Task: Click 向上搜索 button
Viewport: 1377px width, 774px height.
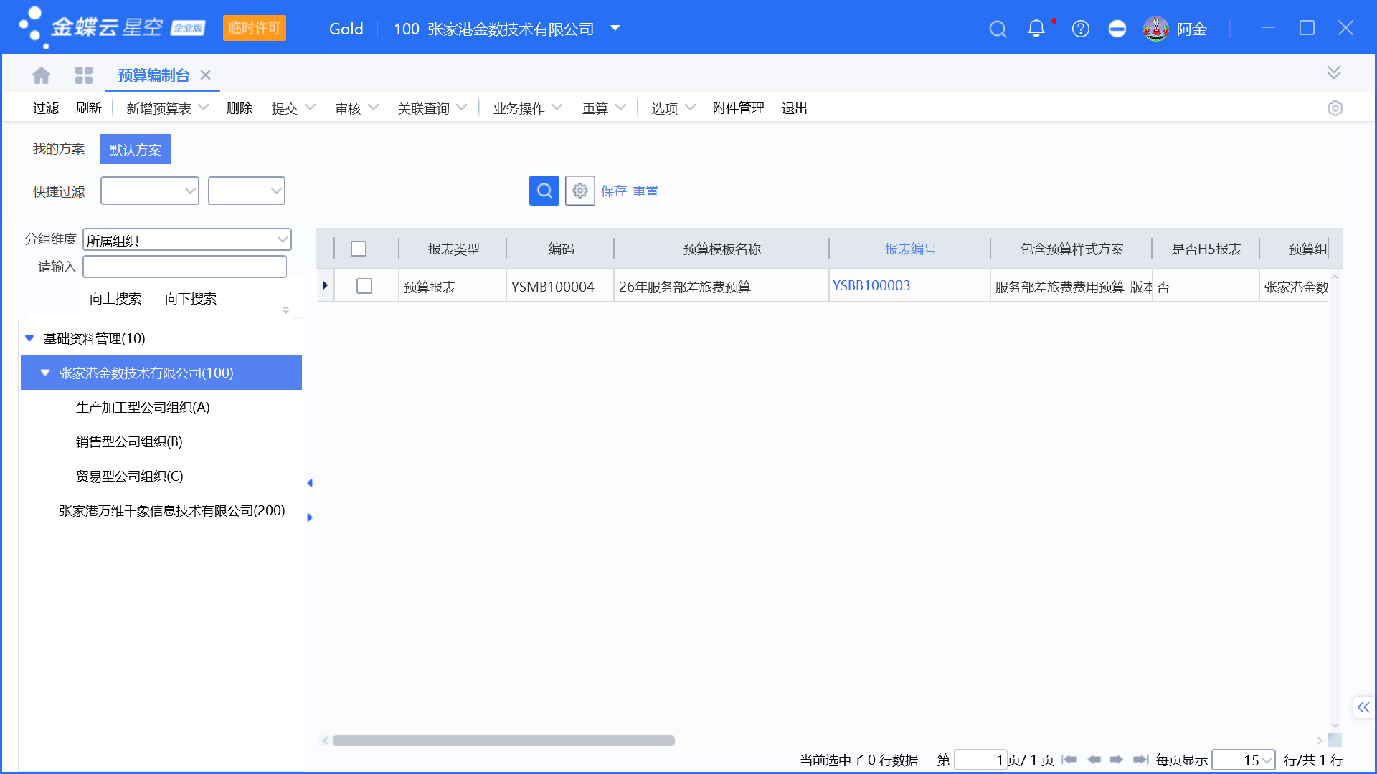Action: tap(115, 299)
